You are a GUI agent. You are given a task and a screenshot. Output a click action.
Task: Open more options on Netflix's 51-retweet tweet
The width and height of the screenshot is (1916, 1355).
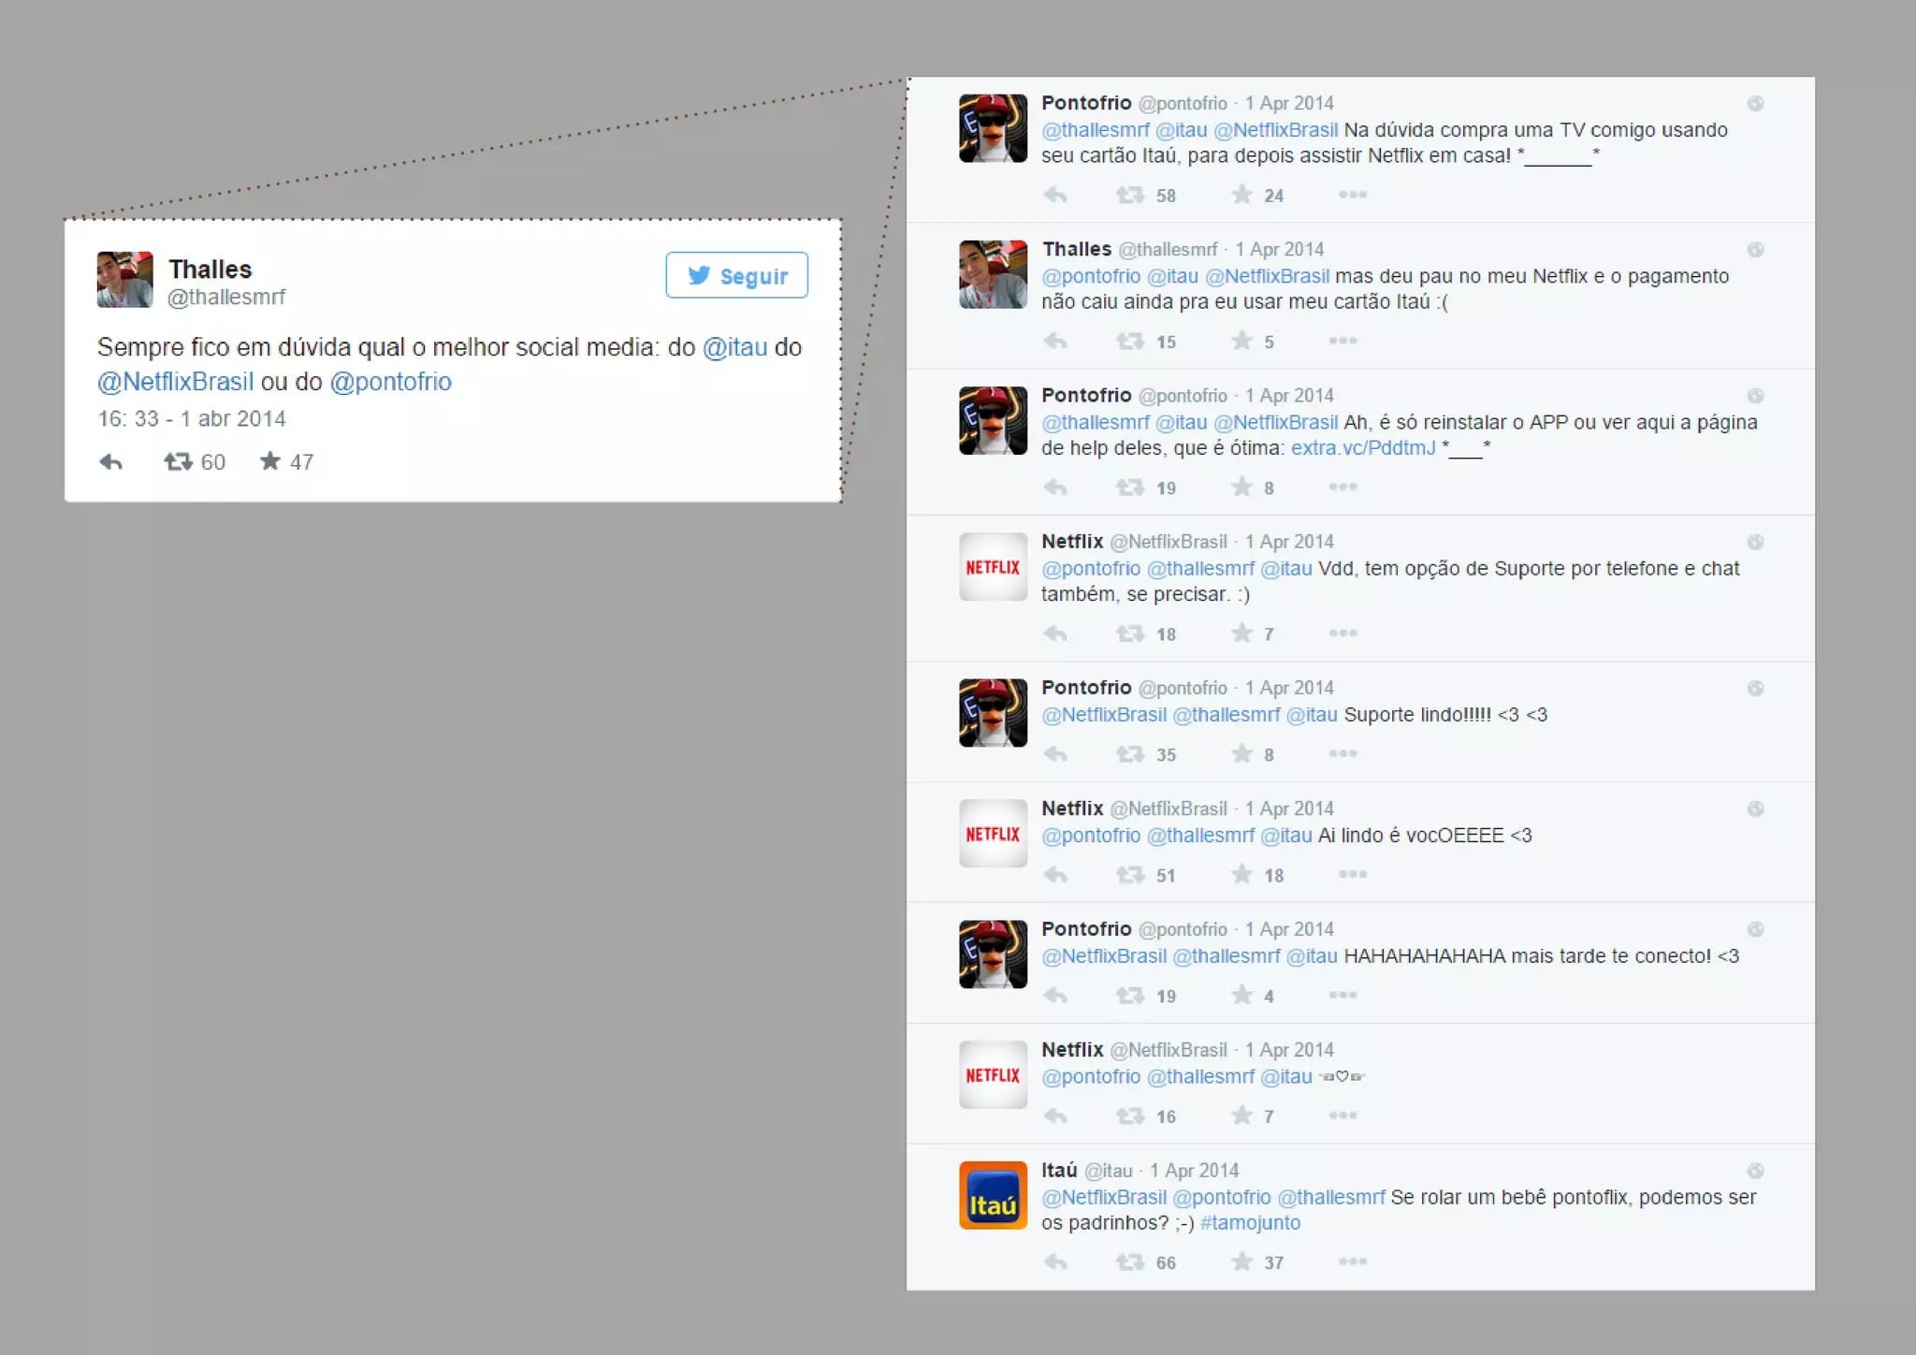[1352, 874]
